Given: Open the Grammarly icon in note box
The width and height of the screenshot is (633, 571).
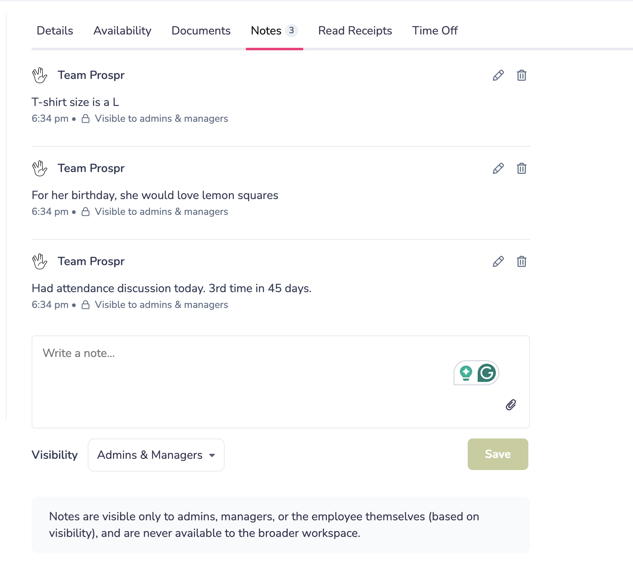Looking at the screenshot, I should [486, 373].
